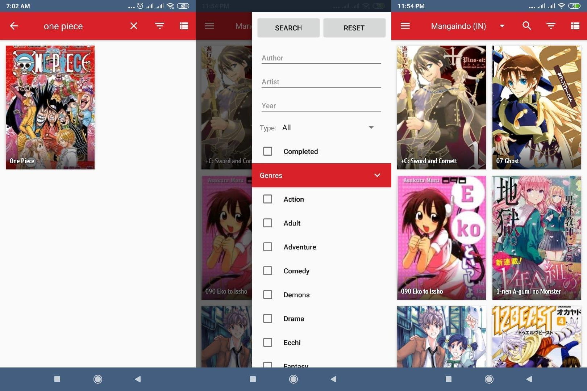This screenshot has height=391, width=587.
Task: Focus the Author input field
Action: pyautogui.click(x=321, y=58)
